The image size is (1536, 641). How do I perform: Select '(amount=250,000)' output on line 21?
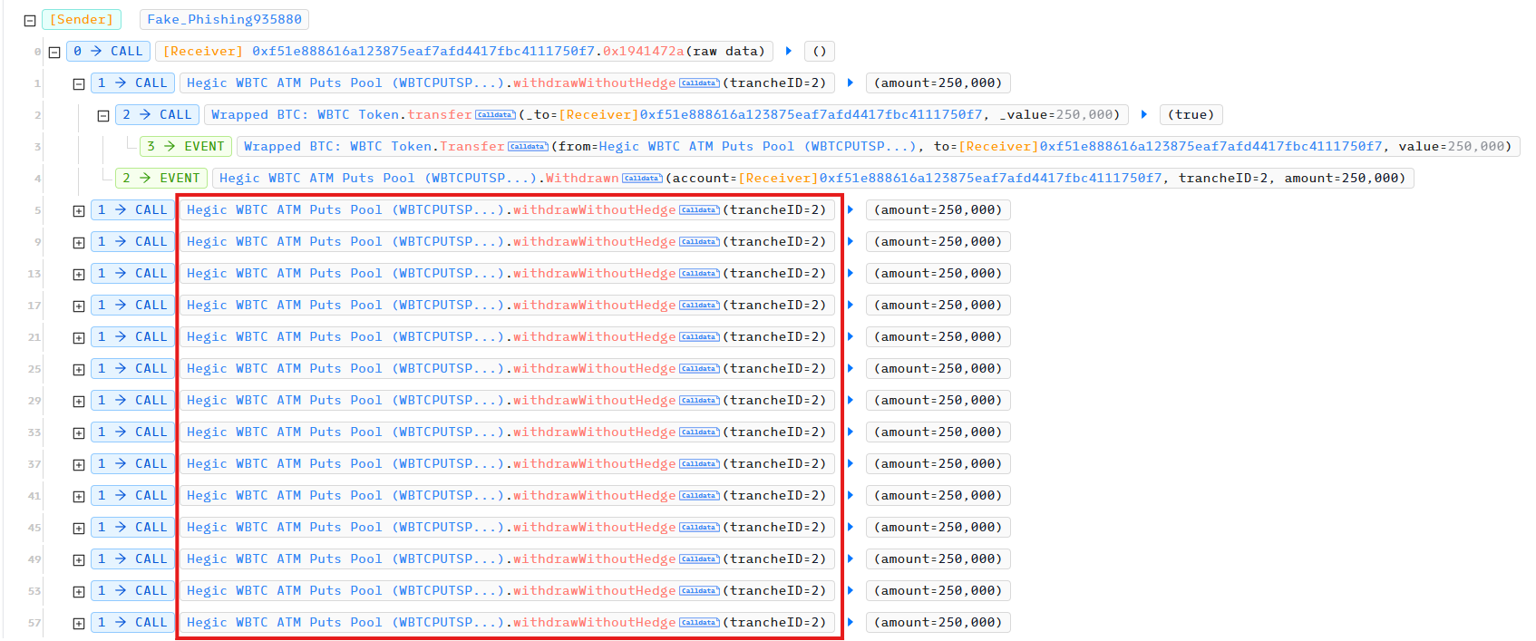pos(938,337)
